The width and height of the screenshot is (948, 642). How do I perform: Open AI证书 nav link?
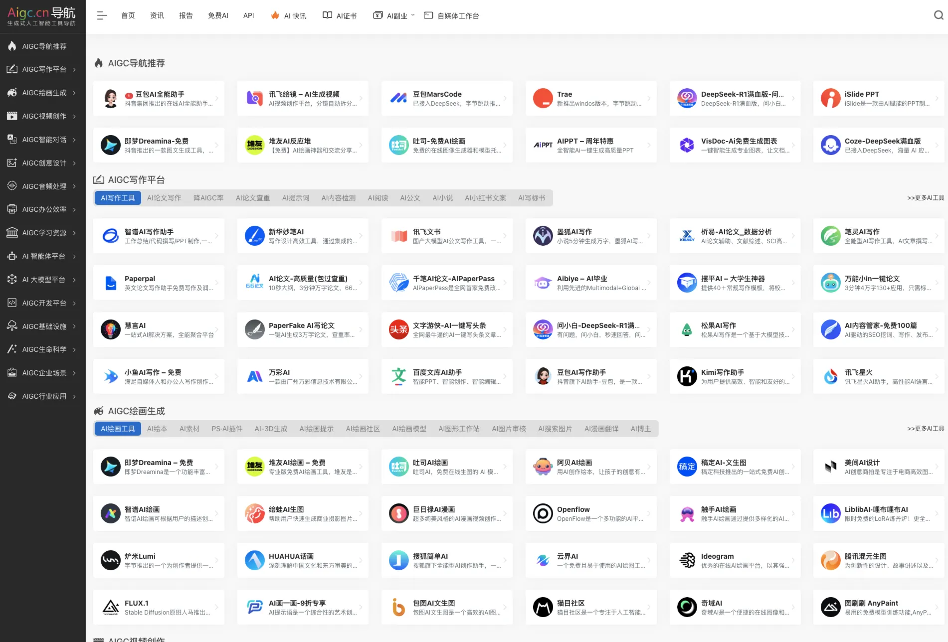pos(340,16)
